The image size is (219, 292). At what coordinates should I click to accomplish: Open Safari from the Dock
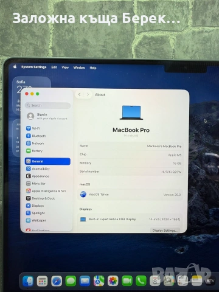coord(57,281)
